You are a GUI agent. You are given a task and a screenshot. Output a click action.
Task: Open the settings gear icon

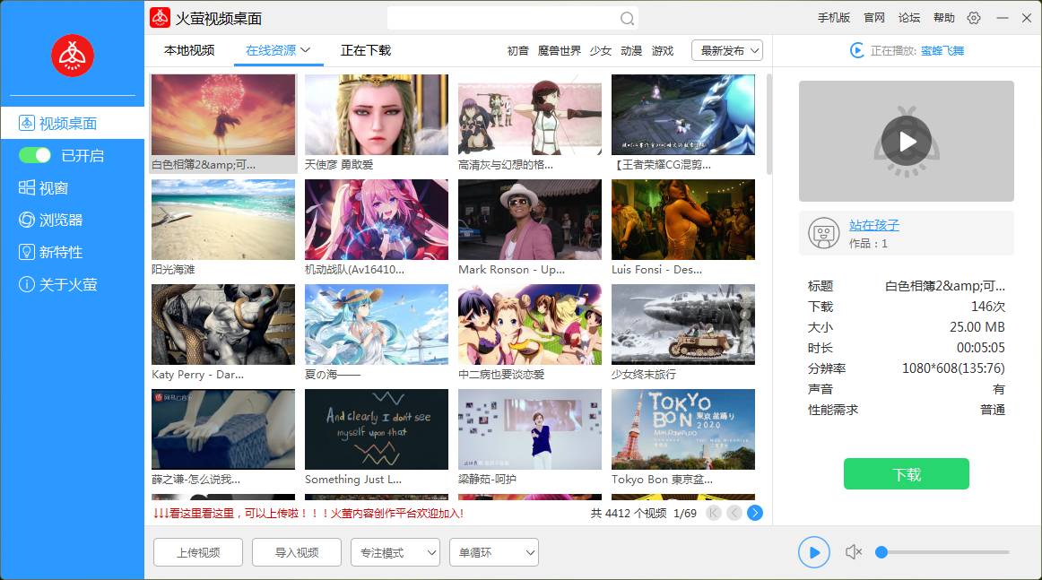pos(974,18)
